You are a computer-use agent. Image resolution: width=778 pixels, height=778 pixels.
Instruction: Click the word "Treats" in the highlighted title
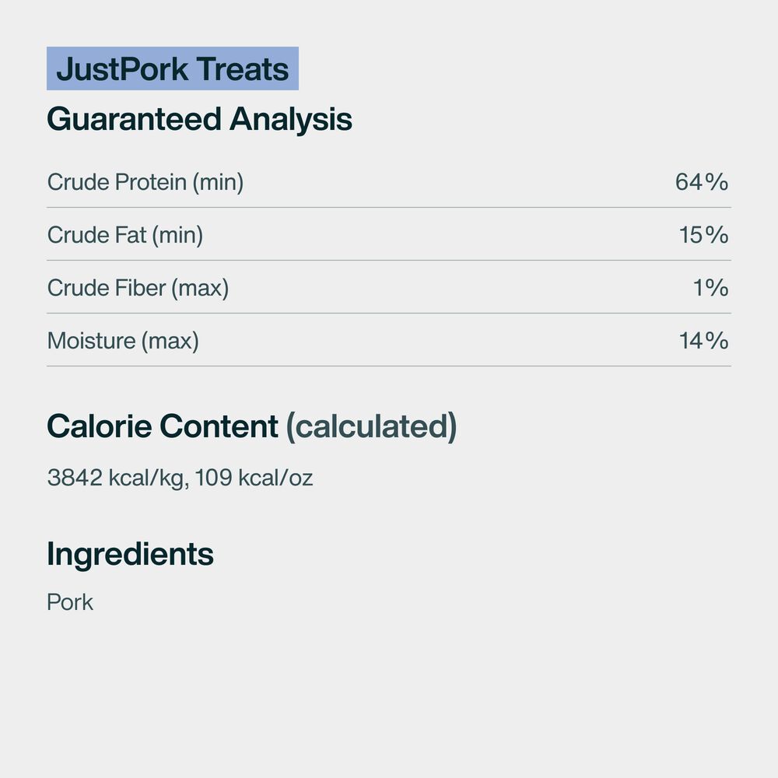[243, 70]
